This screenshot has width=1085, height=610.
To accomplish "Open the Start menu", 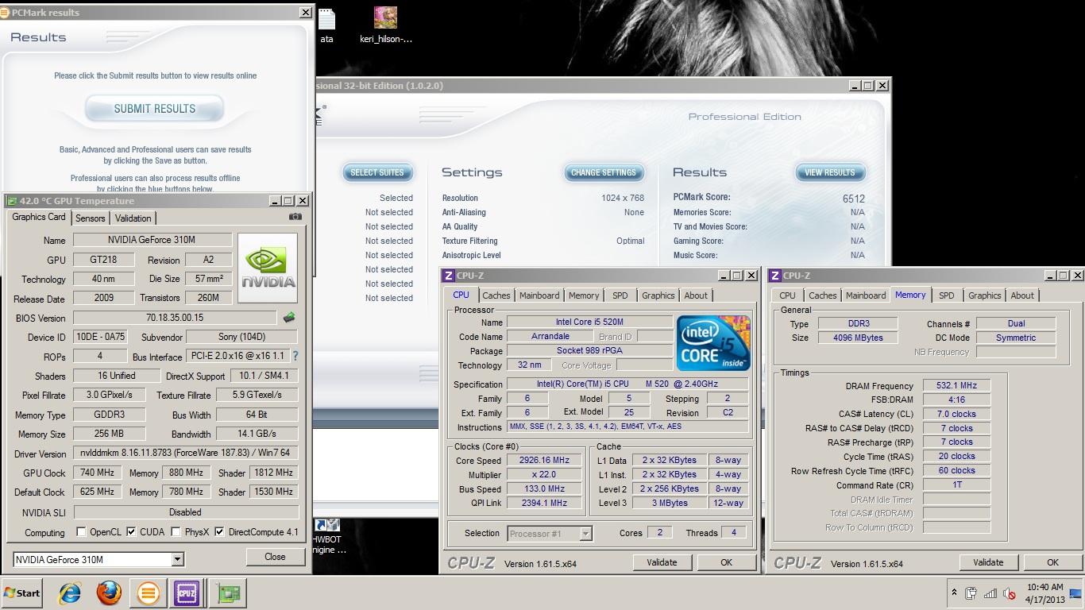I will (22, 593).
